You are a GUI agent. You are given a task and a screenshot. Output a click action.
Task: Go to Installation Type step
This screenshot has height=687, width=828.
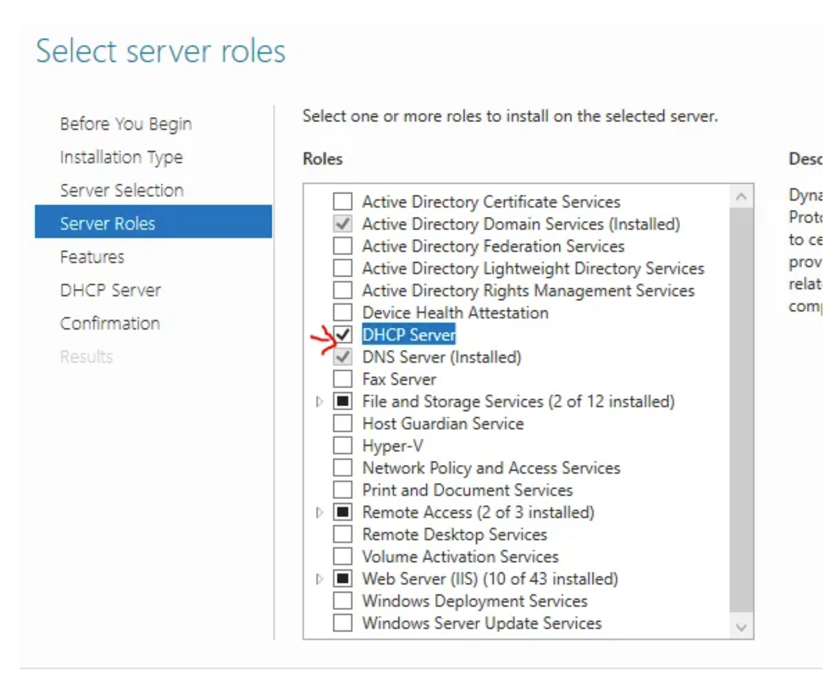click(x=121, y=157)
